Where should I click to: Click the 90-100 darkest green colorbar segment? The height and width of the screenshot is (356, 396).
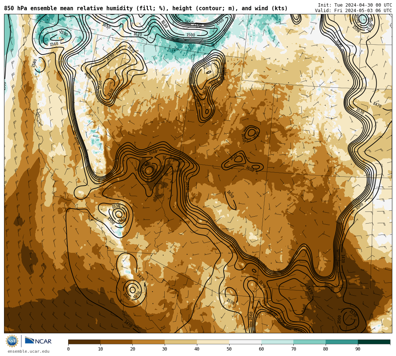pyautogui.click(x=374, y=342)
